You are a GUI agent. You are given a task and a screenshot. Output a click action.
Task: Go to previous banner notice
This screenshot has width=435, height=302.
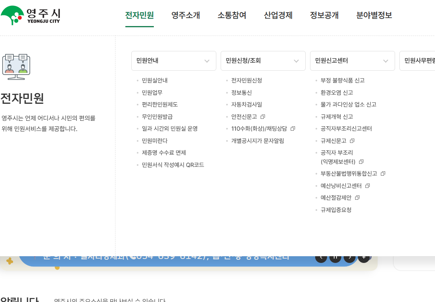click(321, 257)
